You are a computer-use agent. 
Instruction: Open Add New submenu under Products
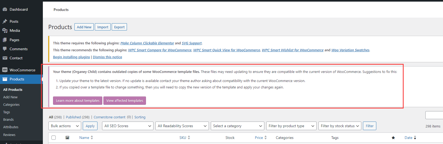click(x=10, y=97)
